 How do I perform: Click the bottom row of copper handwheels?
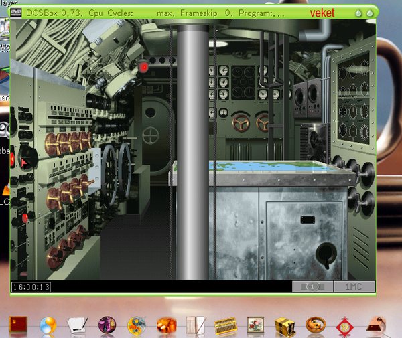[67, 248]
